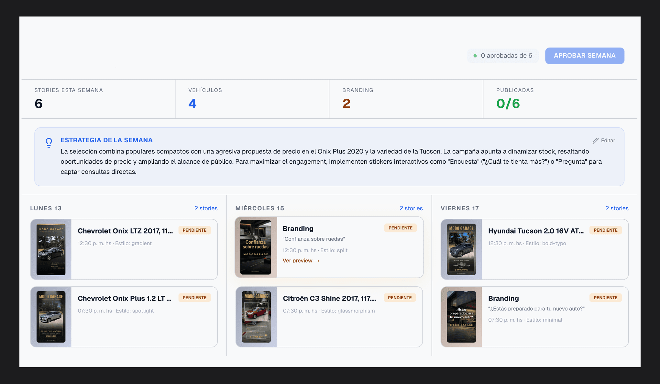Click the 2 stories count for Lunes 13
This screenshot has width=660, height=384.
[x=206, y=208]
